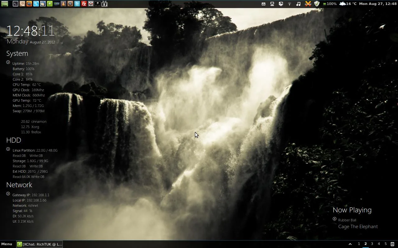Switch to workspace 4
Image resolution: width=398 pixels, height=248 pixels.
379,244
